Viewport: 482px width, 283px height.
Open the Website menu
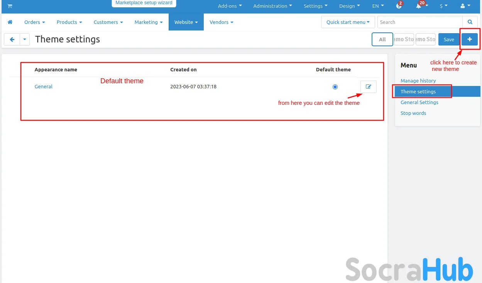(x=186, y=22)
